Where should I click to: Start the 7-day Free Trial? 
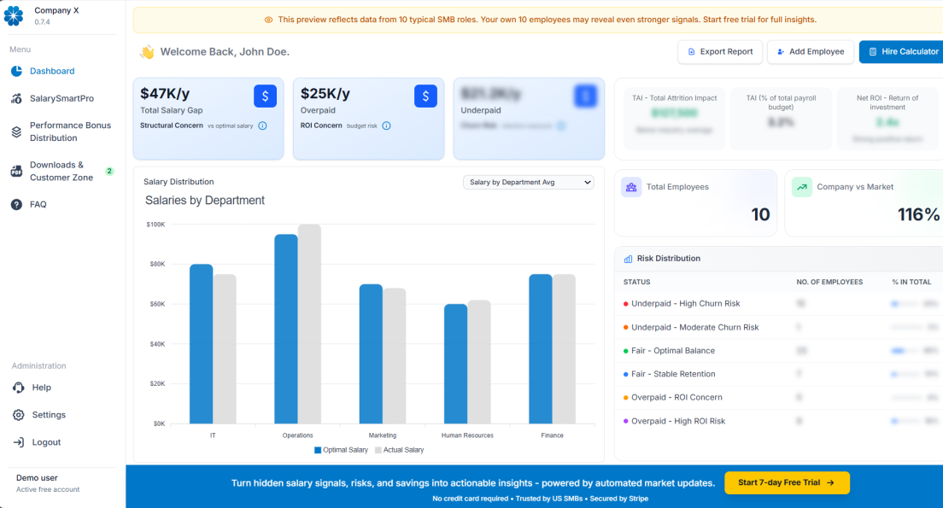[x=787, y=482]
